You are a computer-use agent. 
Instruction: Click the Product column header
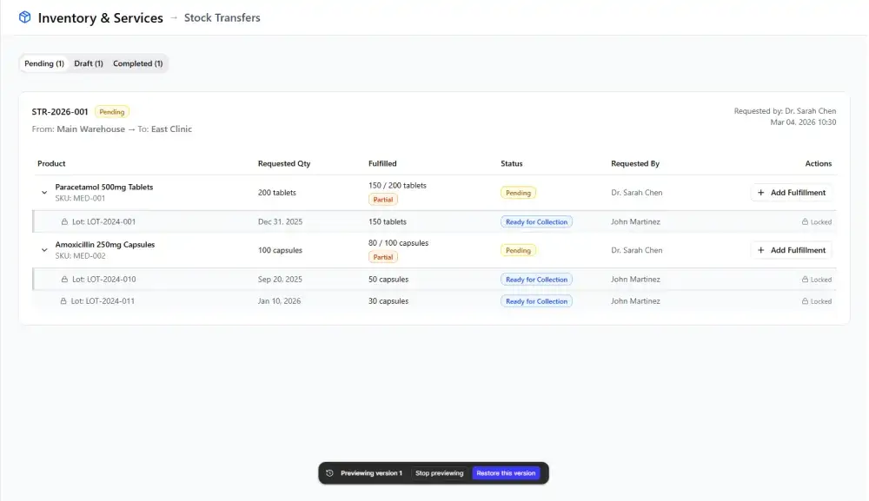51,163
